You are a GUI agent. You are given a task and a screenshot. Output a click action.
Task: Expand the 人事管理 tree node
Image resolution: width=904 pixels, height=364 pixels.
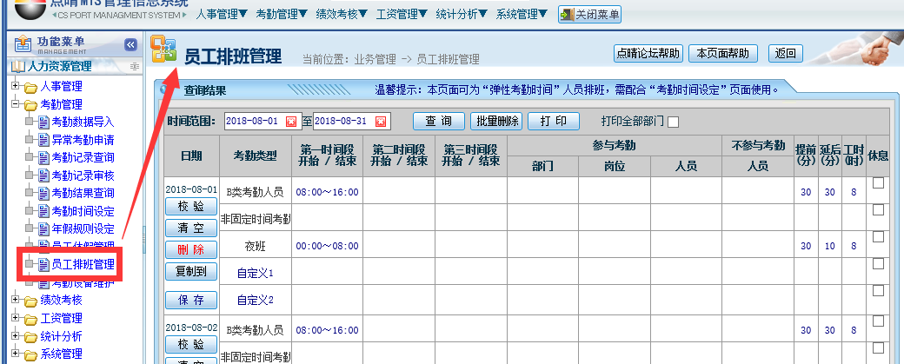pyautogui.click(x=15, y=86)
